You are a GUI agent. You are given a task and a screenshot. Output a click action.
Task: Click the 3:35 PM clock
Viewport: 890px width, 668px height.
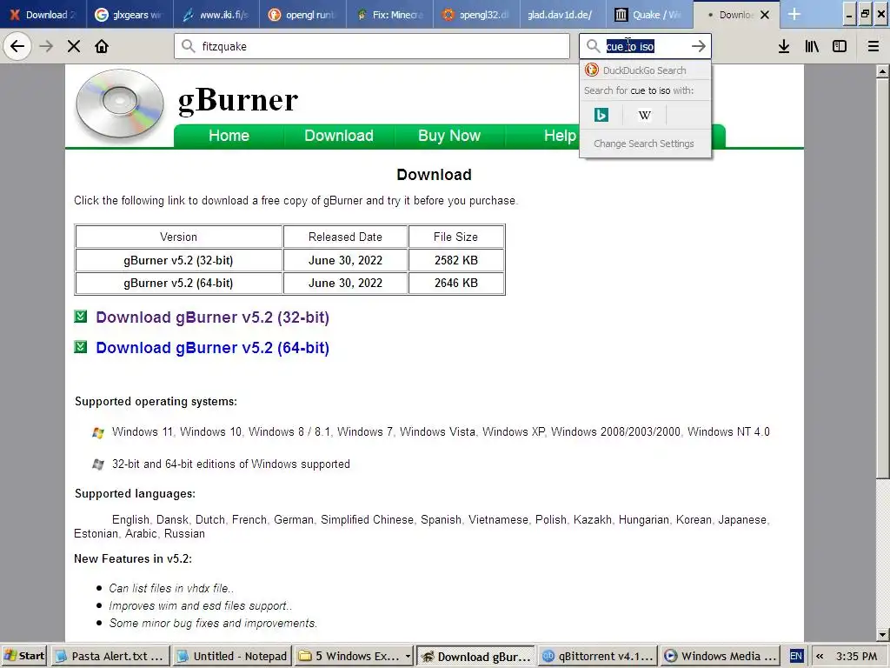856,656
